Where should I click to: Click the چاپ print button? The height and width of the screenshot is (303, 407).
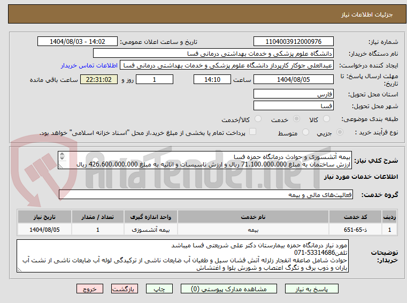pyautogui.click(x=159, y=289)
